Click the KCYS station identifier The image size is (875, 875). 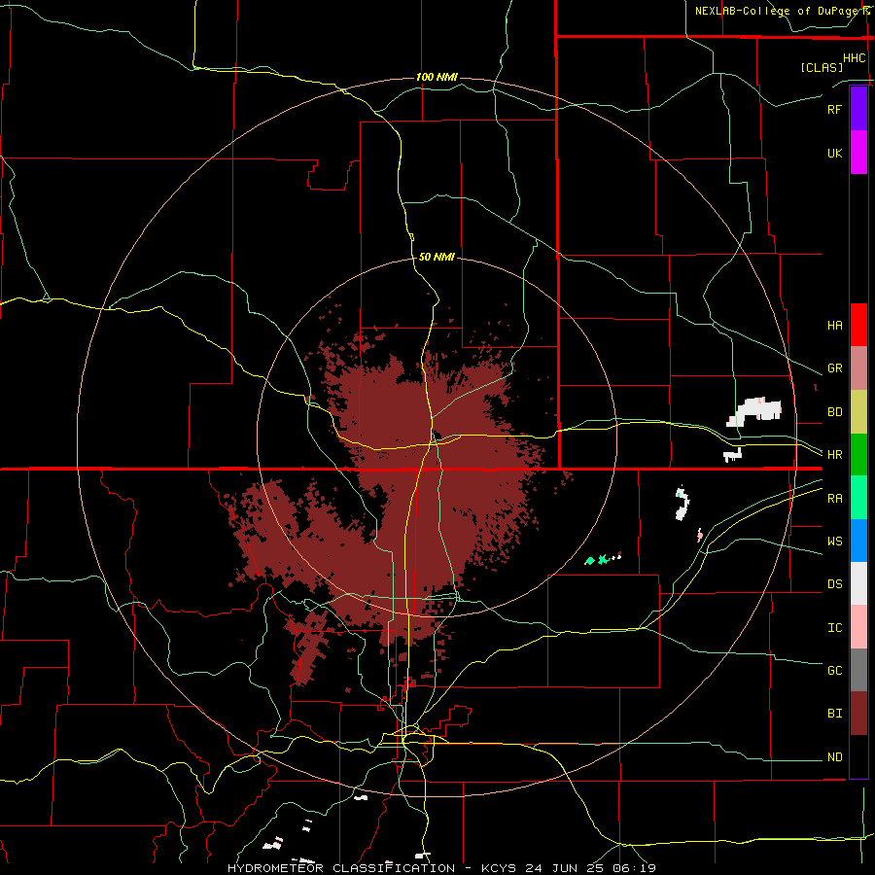(500, 868)
